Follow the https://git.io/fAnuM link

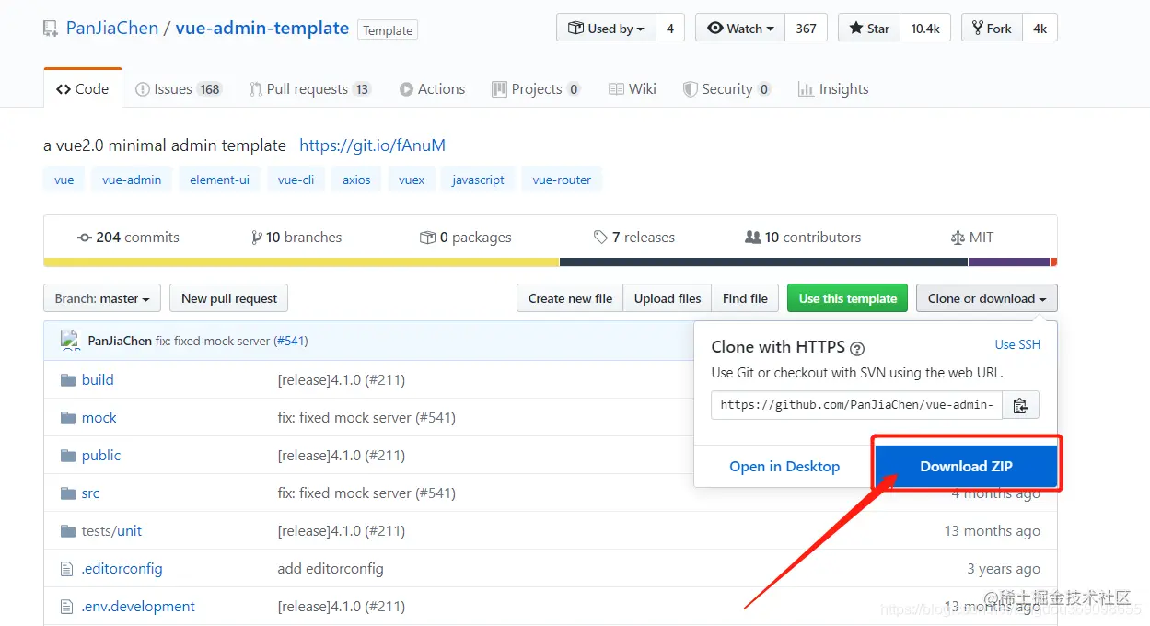(372, 145)
